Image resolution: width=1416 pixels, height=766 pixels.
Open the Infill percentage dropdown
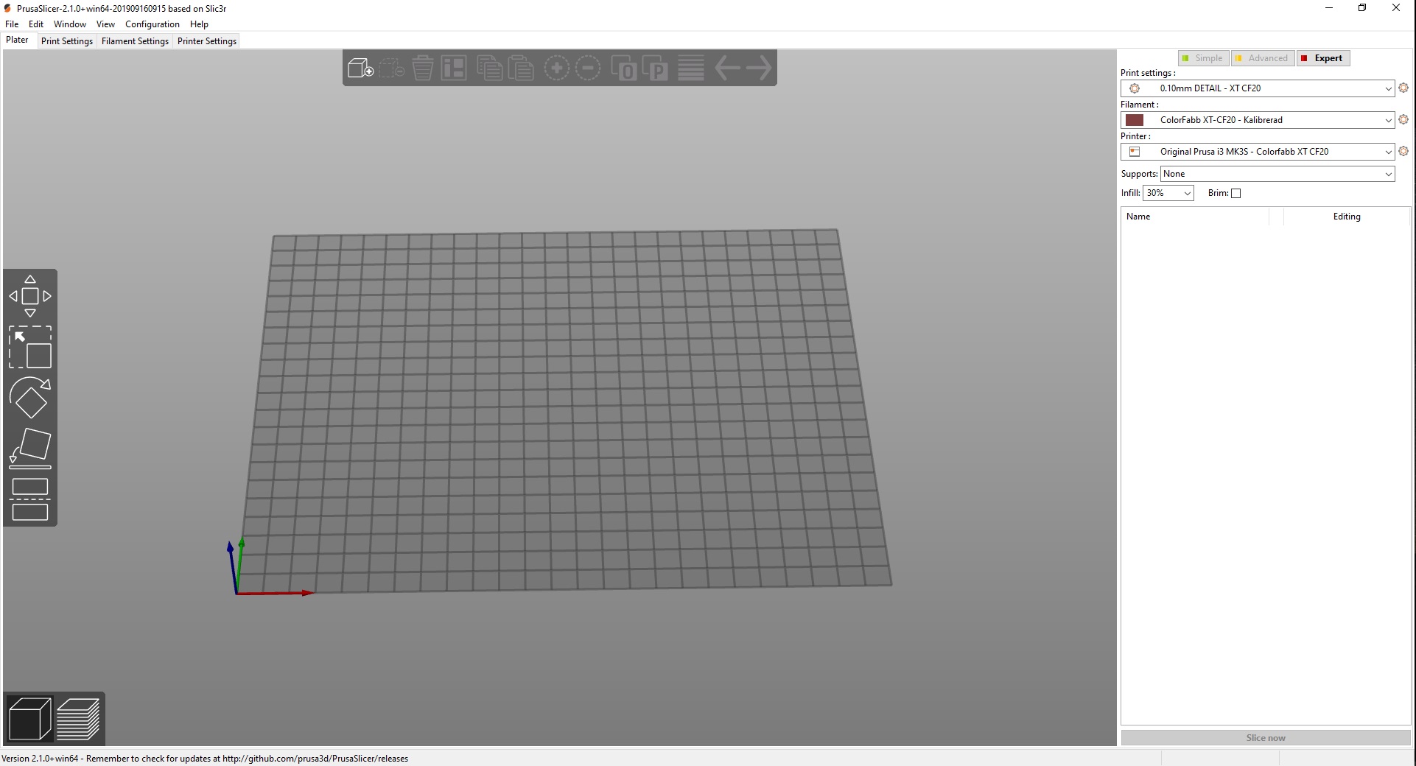coord(1168,193)
